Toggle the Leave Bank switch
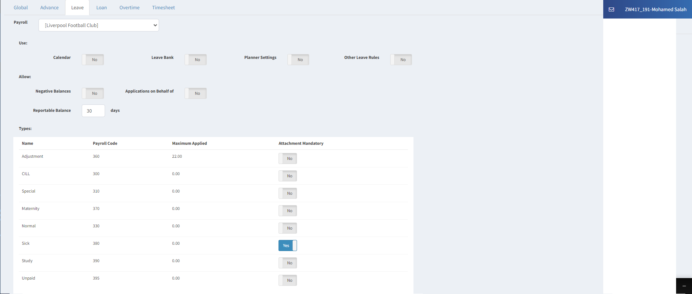Viewport: 692px width, 294px height. [196, 60]
